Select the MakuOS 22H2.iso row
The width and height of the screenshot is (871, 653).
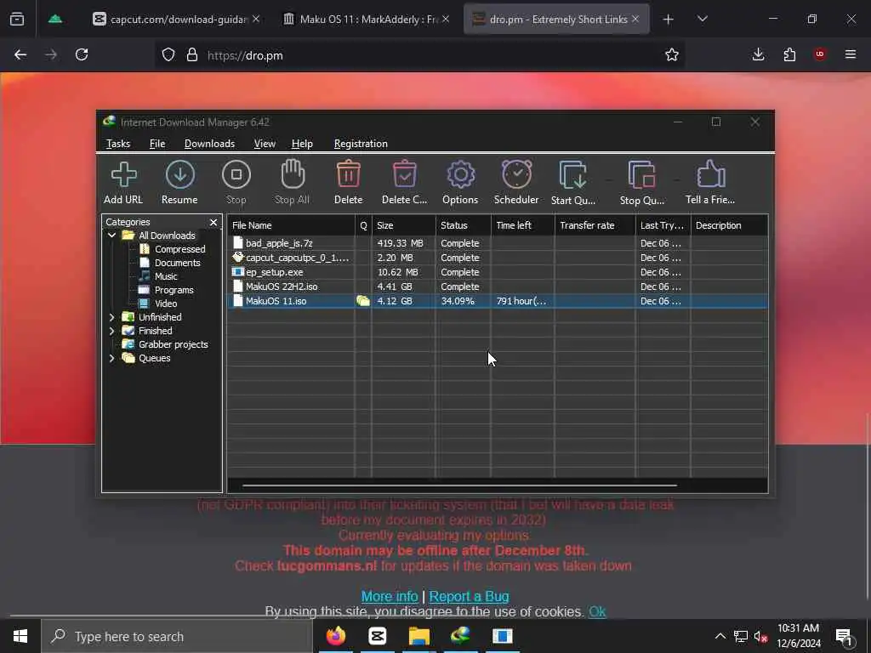click(x=497, y=287)
